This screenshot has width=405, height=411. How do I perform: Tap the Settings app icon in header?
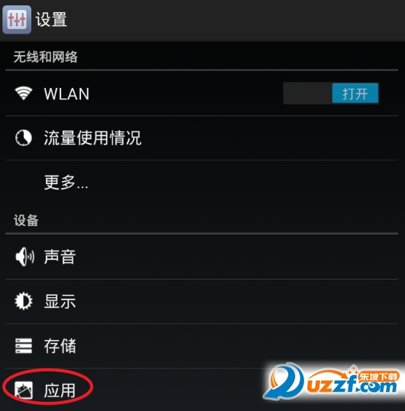pyautogui.click(x=17, y=20)
